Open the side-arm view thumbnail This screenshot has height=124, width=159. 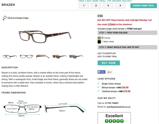coord(43,56)
